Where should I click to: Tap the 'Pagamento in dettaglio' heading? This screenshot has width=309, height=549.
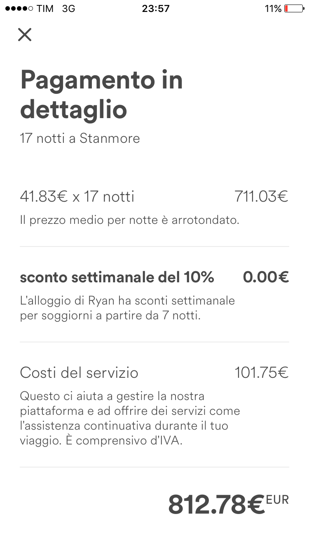[101, 94]
